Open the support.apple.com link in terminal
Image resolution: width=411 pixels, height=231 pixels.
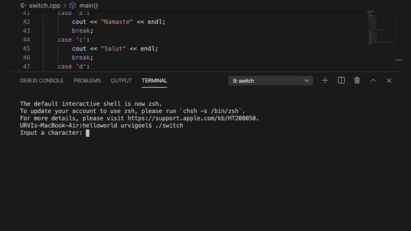193,118
